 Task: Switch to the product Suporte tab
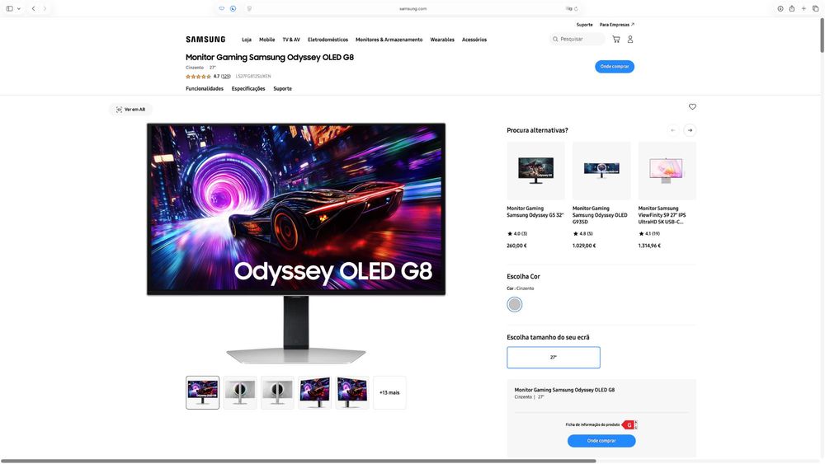tap(282, 89)
